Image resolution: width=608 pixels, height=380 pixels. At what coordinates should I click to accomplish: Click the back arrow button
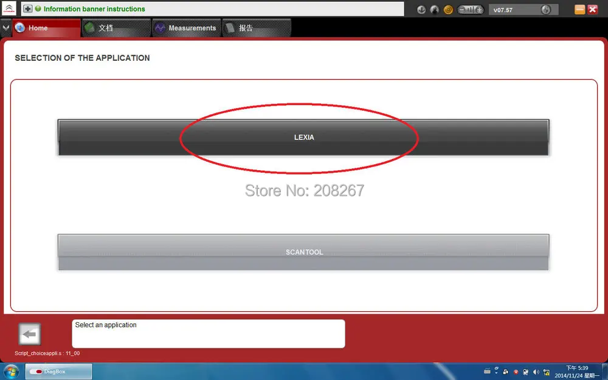[x=29, y=334]
